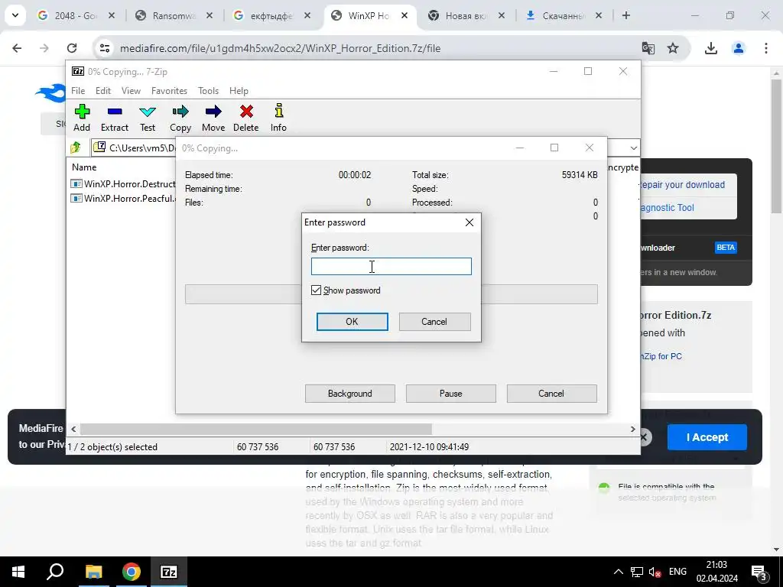The image size is (783, 587).
Task: Click the browser address bar URL
Action: tap(280, 48)
